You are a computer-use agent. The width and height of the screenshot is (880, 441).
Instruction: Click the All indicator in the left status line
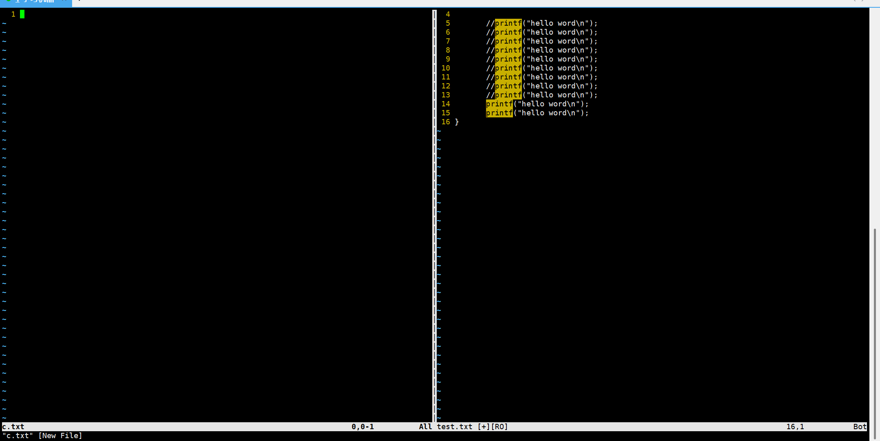(x=425, y=427)
